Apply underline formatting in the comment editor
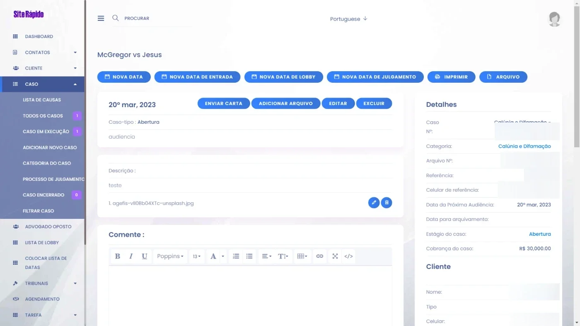Screen dimensions: 580x326 pyautogui.click(x=144, y=256)
